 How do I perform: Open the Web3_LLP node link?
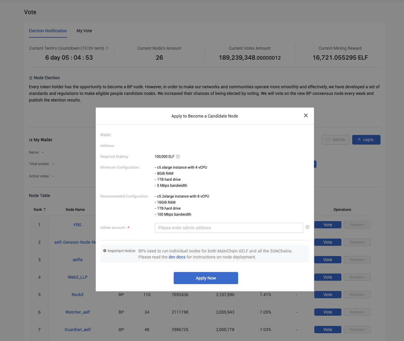click(x=78, y=277)
